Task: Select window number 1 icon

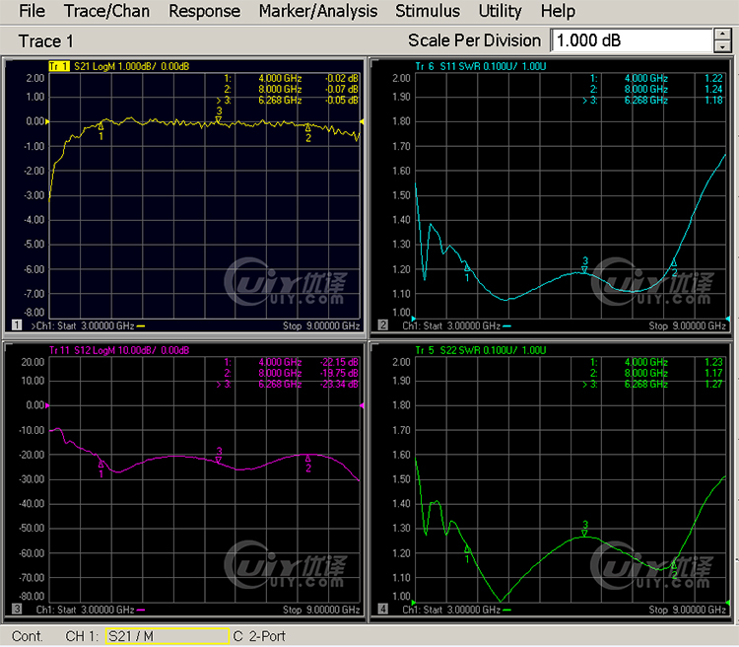Action: tap(17, 325)
